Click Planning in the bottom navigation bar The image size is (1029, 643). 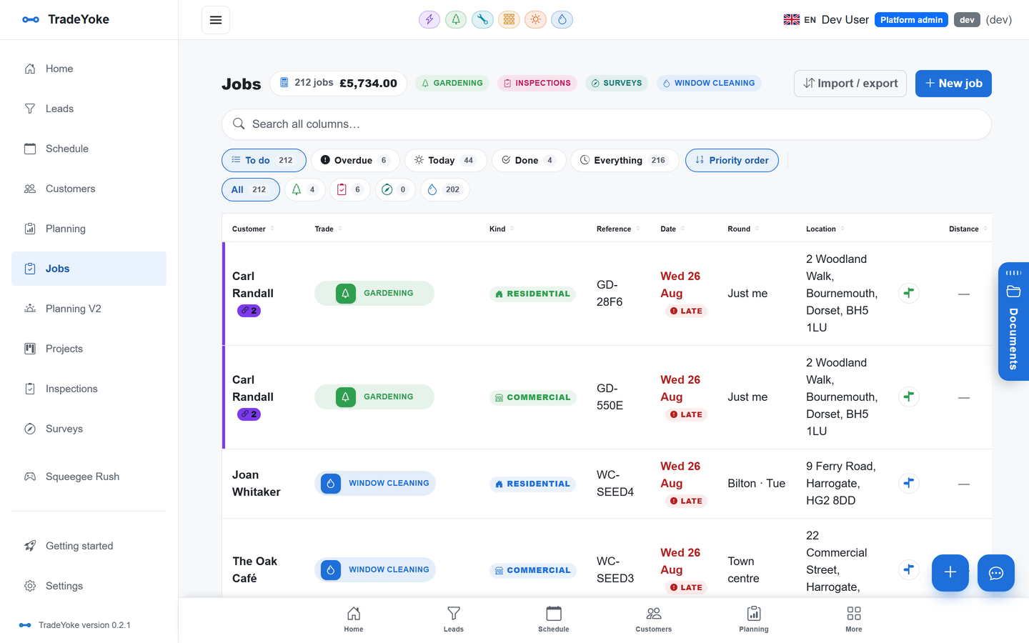point(754,619)
